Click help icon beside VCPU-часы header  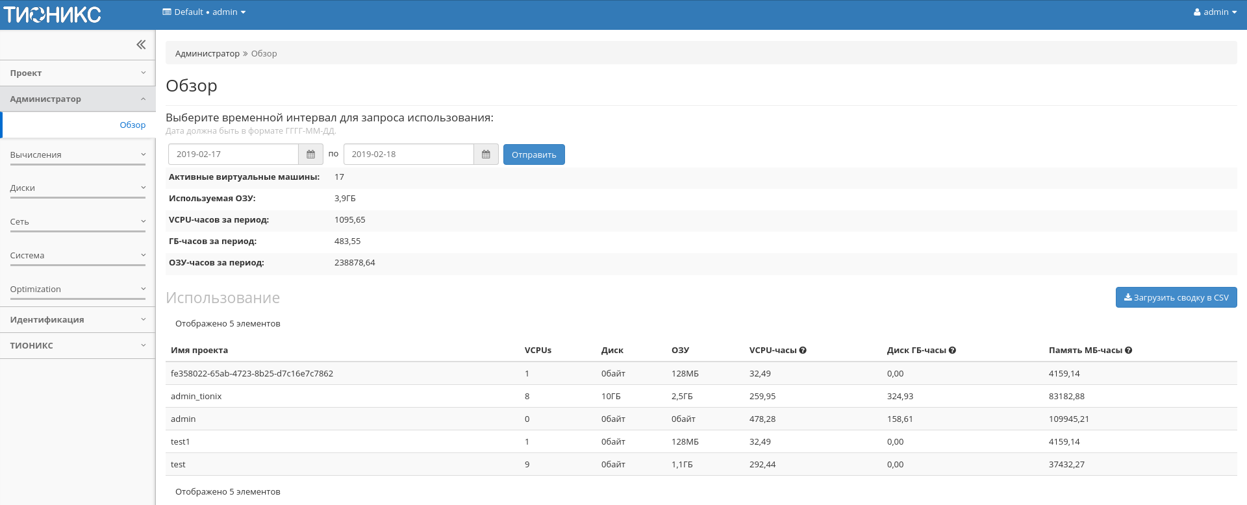click(x=803, y=351)
